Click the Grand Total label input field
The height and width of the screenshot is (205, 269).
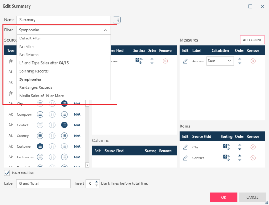coord(43,183)
